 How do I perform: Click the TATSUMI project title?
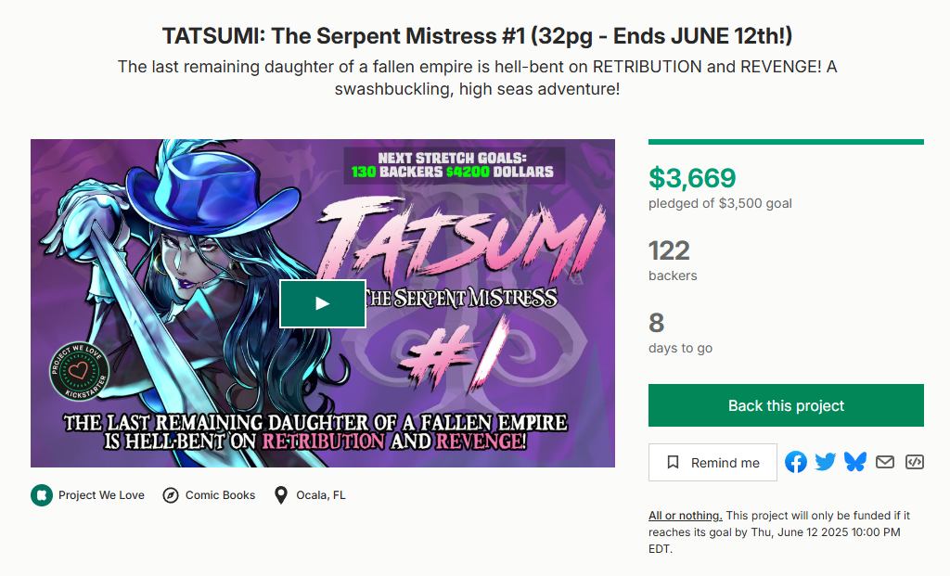[474, 35]
